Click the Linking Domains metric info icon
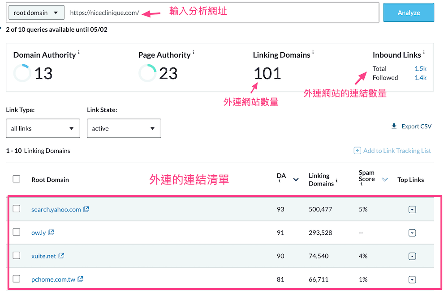 tap(313, 52)
